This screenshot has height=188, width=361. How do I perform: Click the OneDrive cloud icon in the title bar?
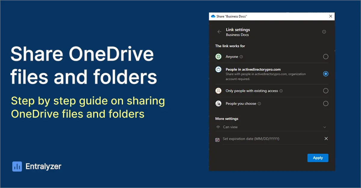[213, 16]
